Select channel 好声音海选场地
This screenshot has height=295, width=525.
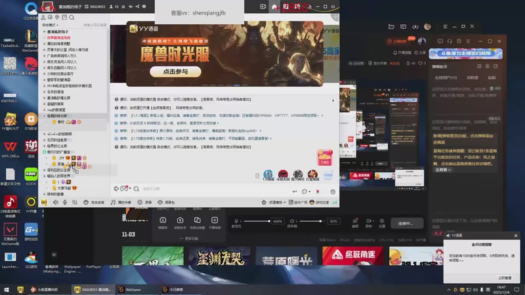click(x=58, y=38)
